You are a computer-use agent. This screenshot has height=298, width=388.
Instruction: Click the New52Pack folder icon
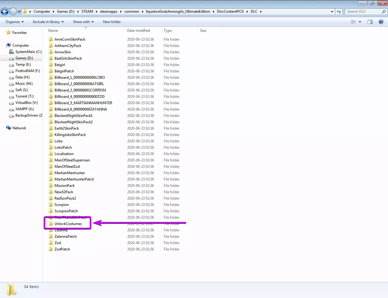[x=51, y=192]
